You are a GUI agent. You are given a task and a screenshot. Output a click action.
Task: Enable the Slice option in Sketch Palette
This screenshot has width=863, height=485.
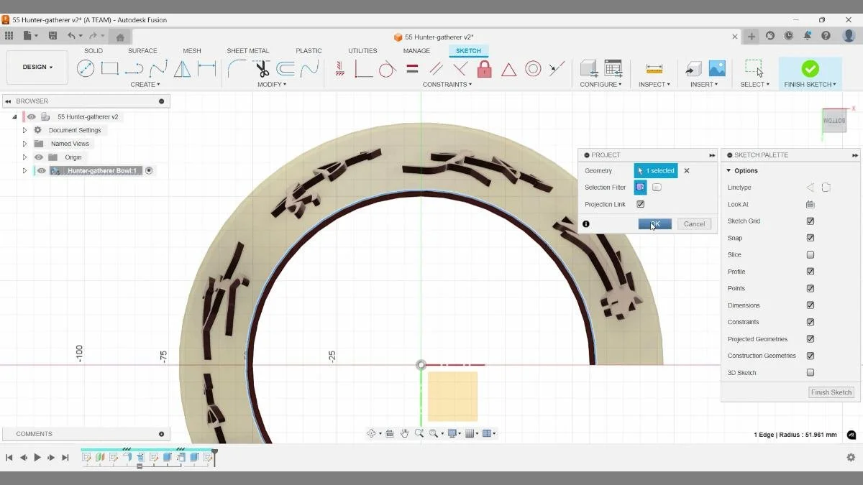coord(811,254)
